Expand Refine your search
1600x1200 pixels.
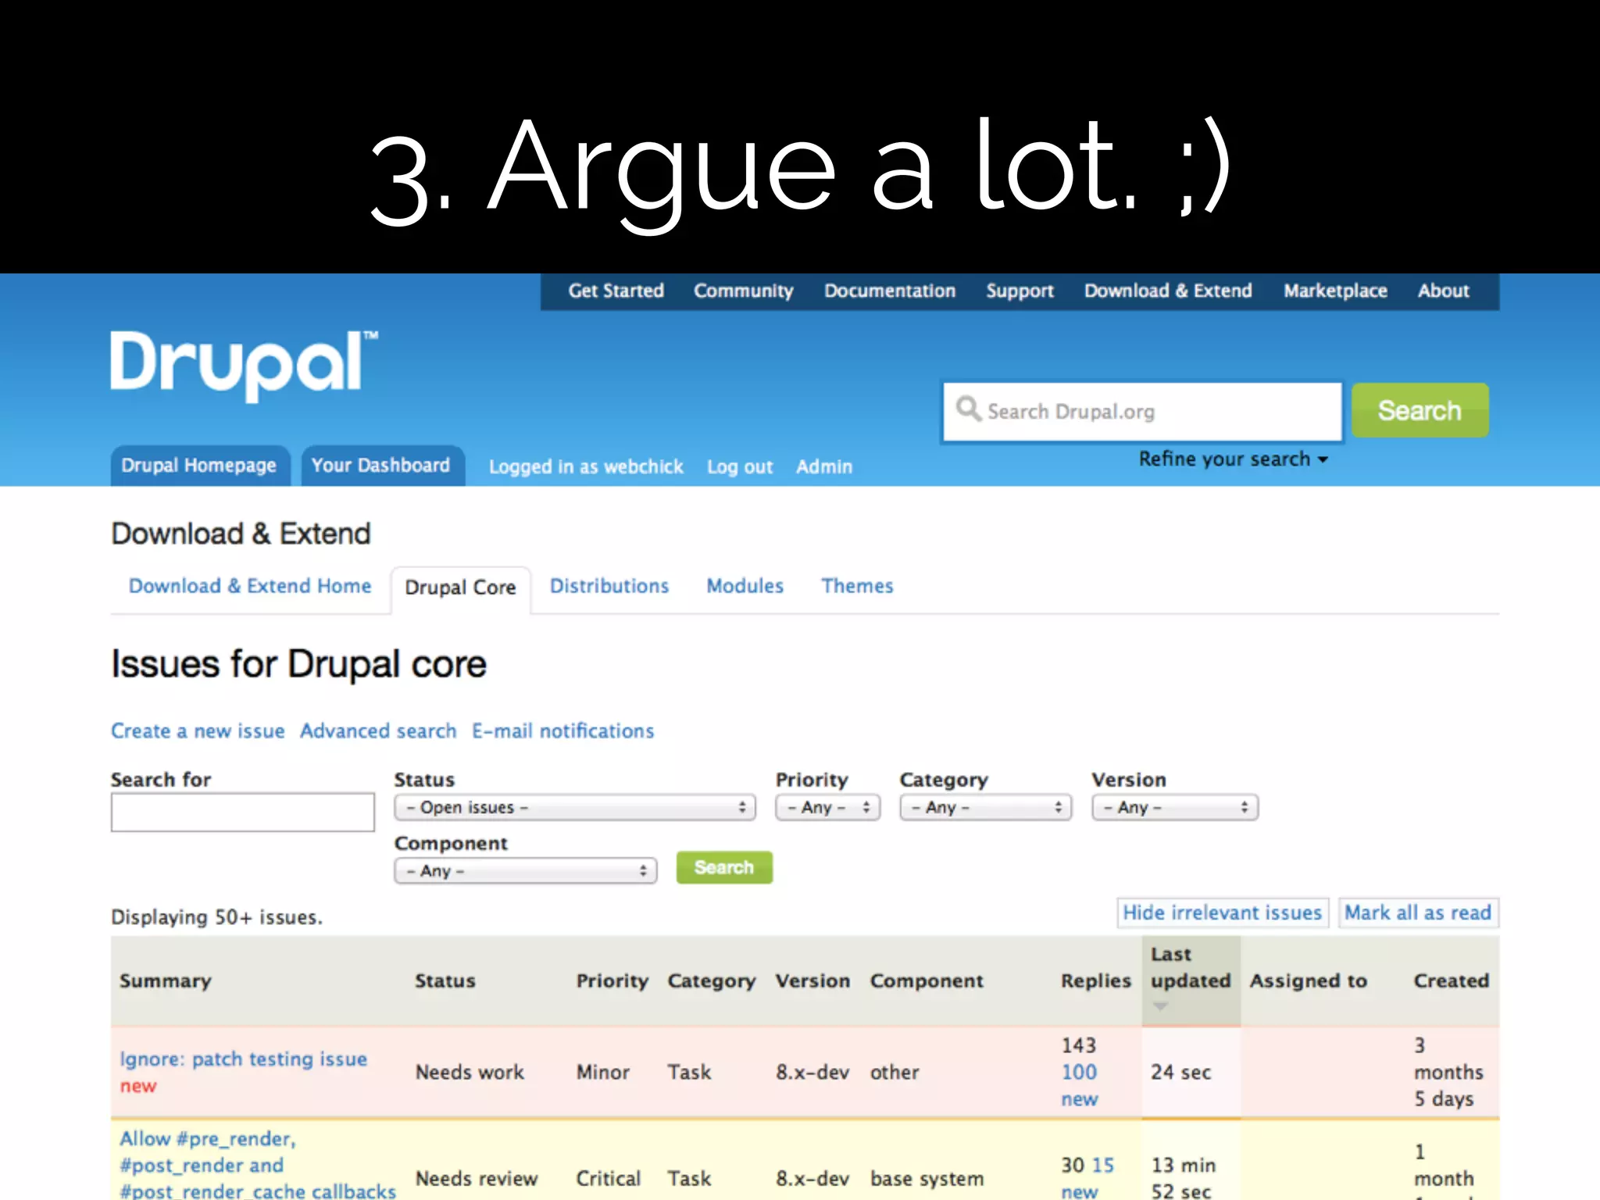(x=1233, y=459)
